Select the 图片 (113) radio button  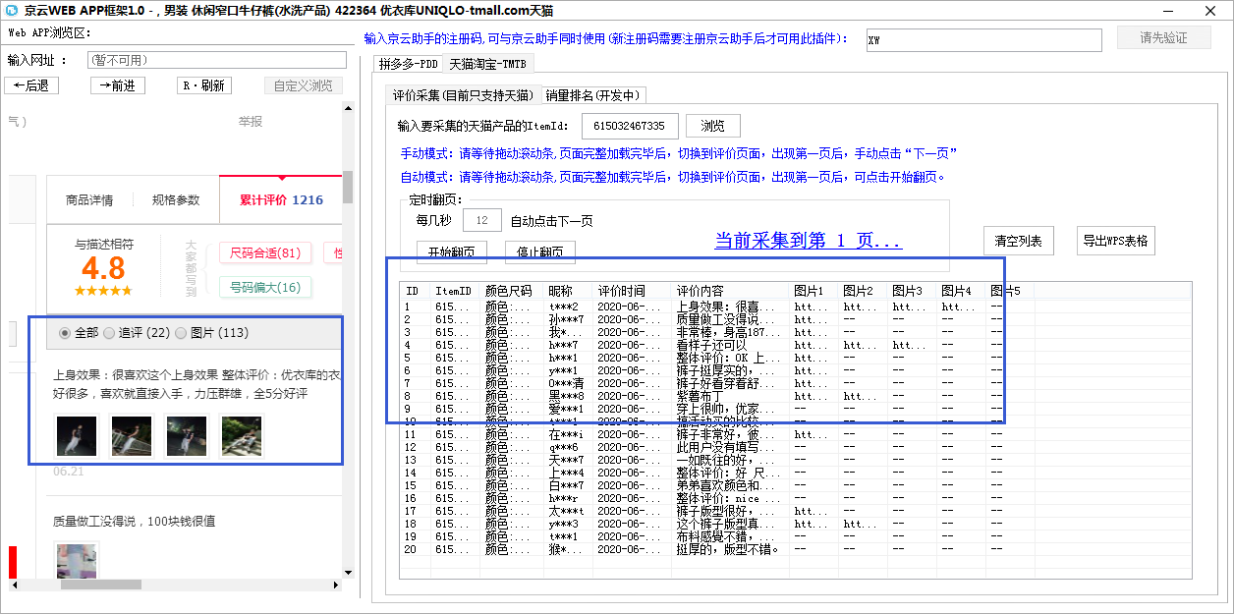(x=180, y=333)
